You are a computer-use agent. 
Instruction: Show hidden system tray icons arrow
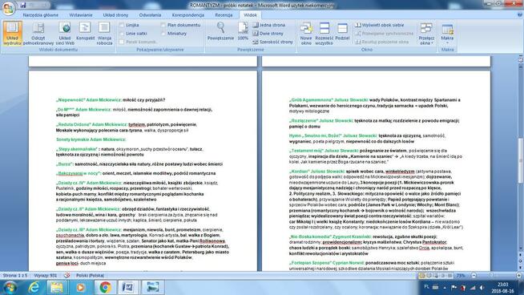point(445,288)
